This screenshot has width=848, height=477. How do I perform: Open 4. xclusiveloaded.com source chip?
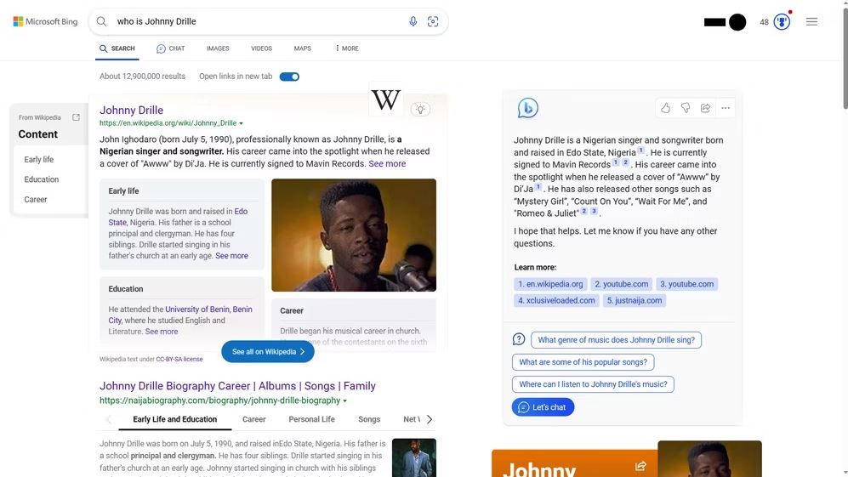tap(556, 300)
